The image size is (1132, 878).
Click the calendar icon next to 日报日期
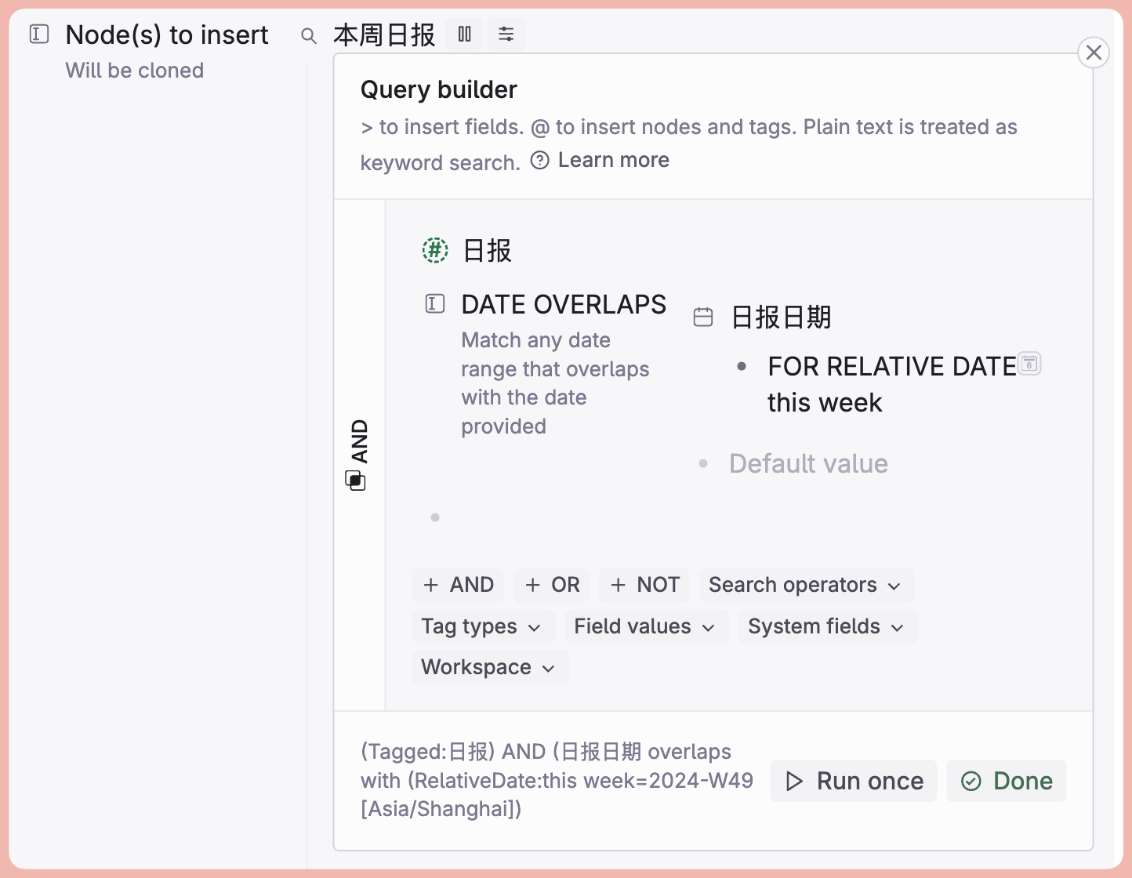click(x=703, y=316)
